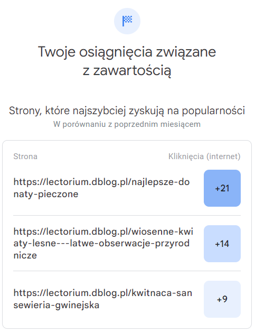Click the +14 clicks badge
The image size is (255, 332).
point(222,244)
